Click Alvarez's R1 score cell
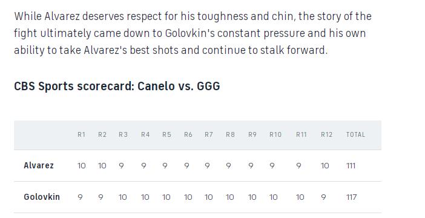The width and height of the screenshot is (425, 218). (x=82, y=166)
